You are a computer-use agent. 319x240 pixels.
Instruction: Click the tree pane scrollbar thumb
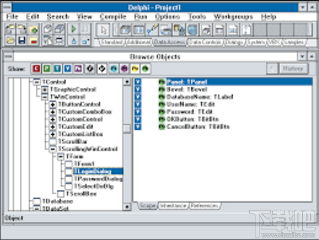[127, 128]
